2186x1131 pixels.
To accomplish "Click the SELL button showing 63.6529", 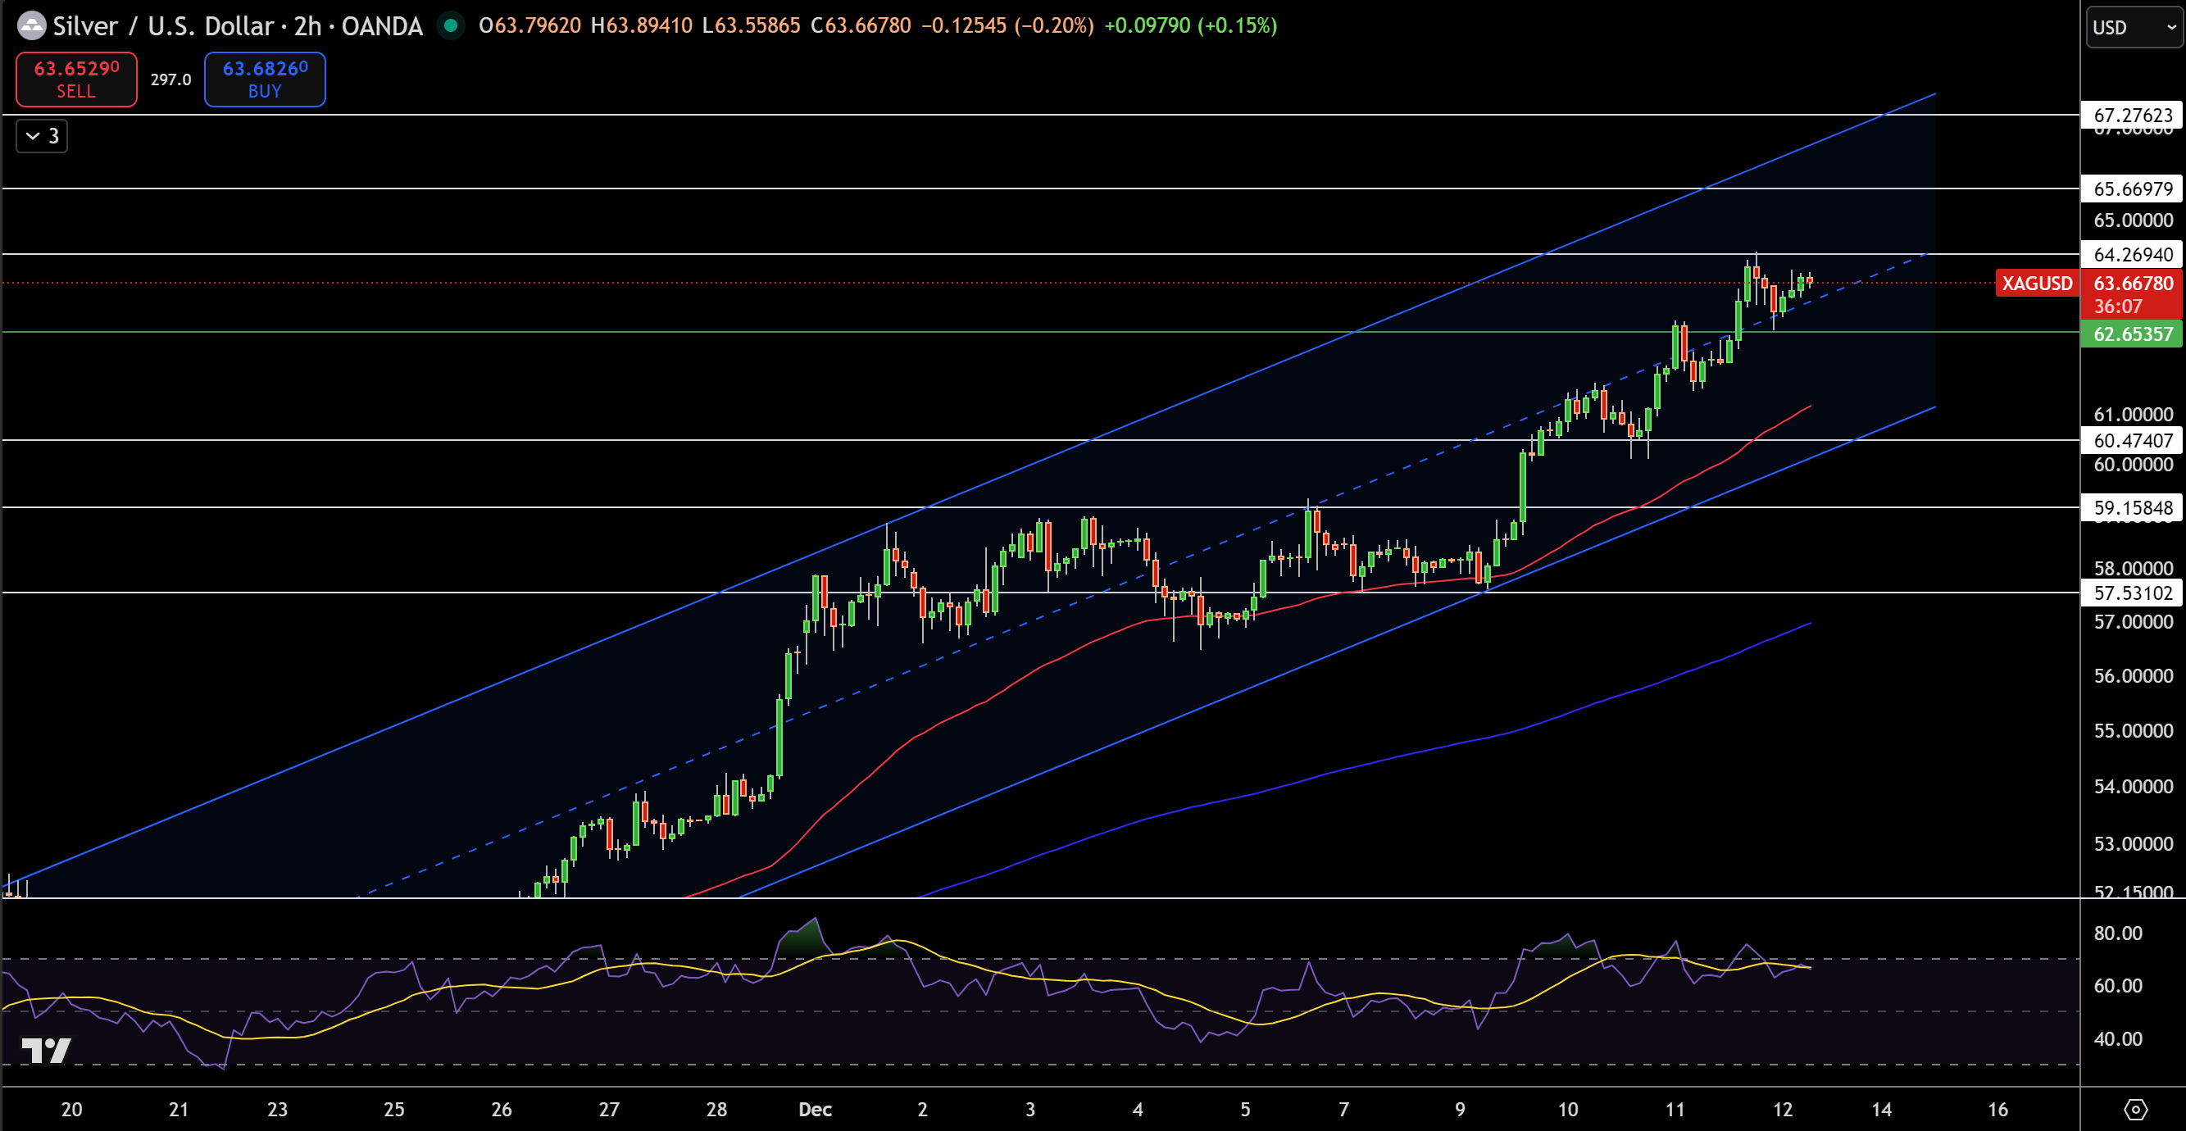I will [x=75, y=79].
